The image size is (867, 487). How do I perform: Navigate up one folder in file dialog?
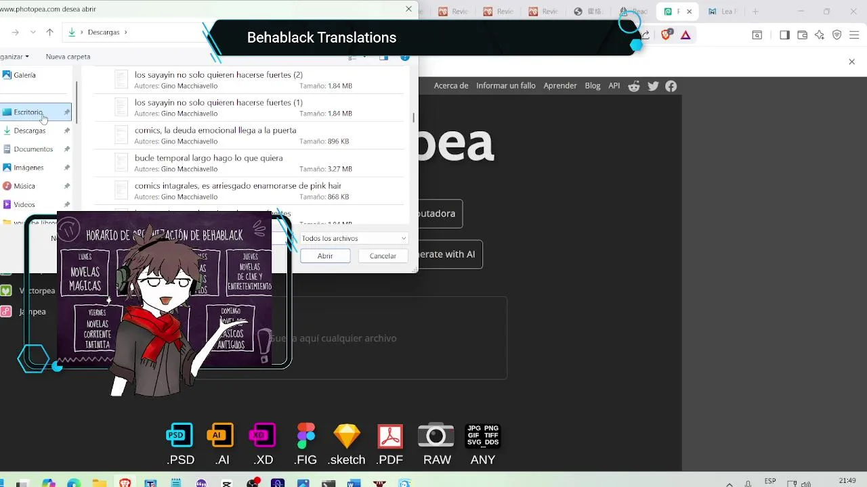click(49, 32)
